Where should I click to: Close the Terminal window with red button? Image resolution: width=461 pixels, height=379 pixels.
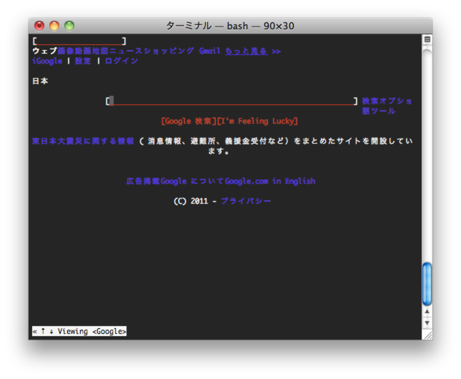[39, 26]
